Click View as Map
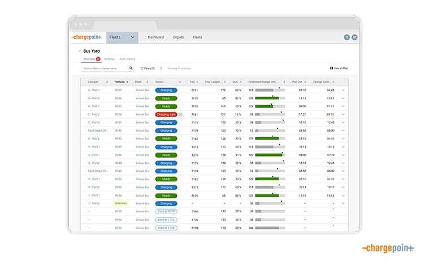This screenshot has height=265, width=429. click(339, 68)
